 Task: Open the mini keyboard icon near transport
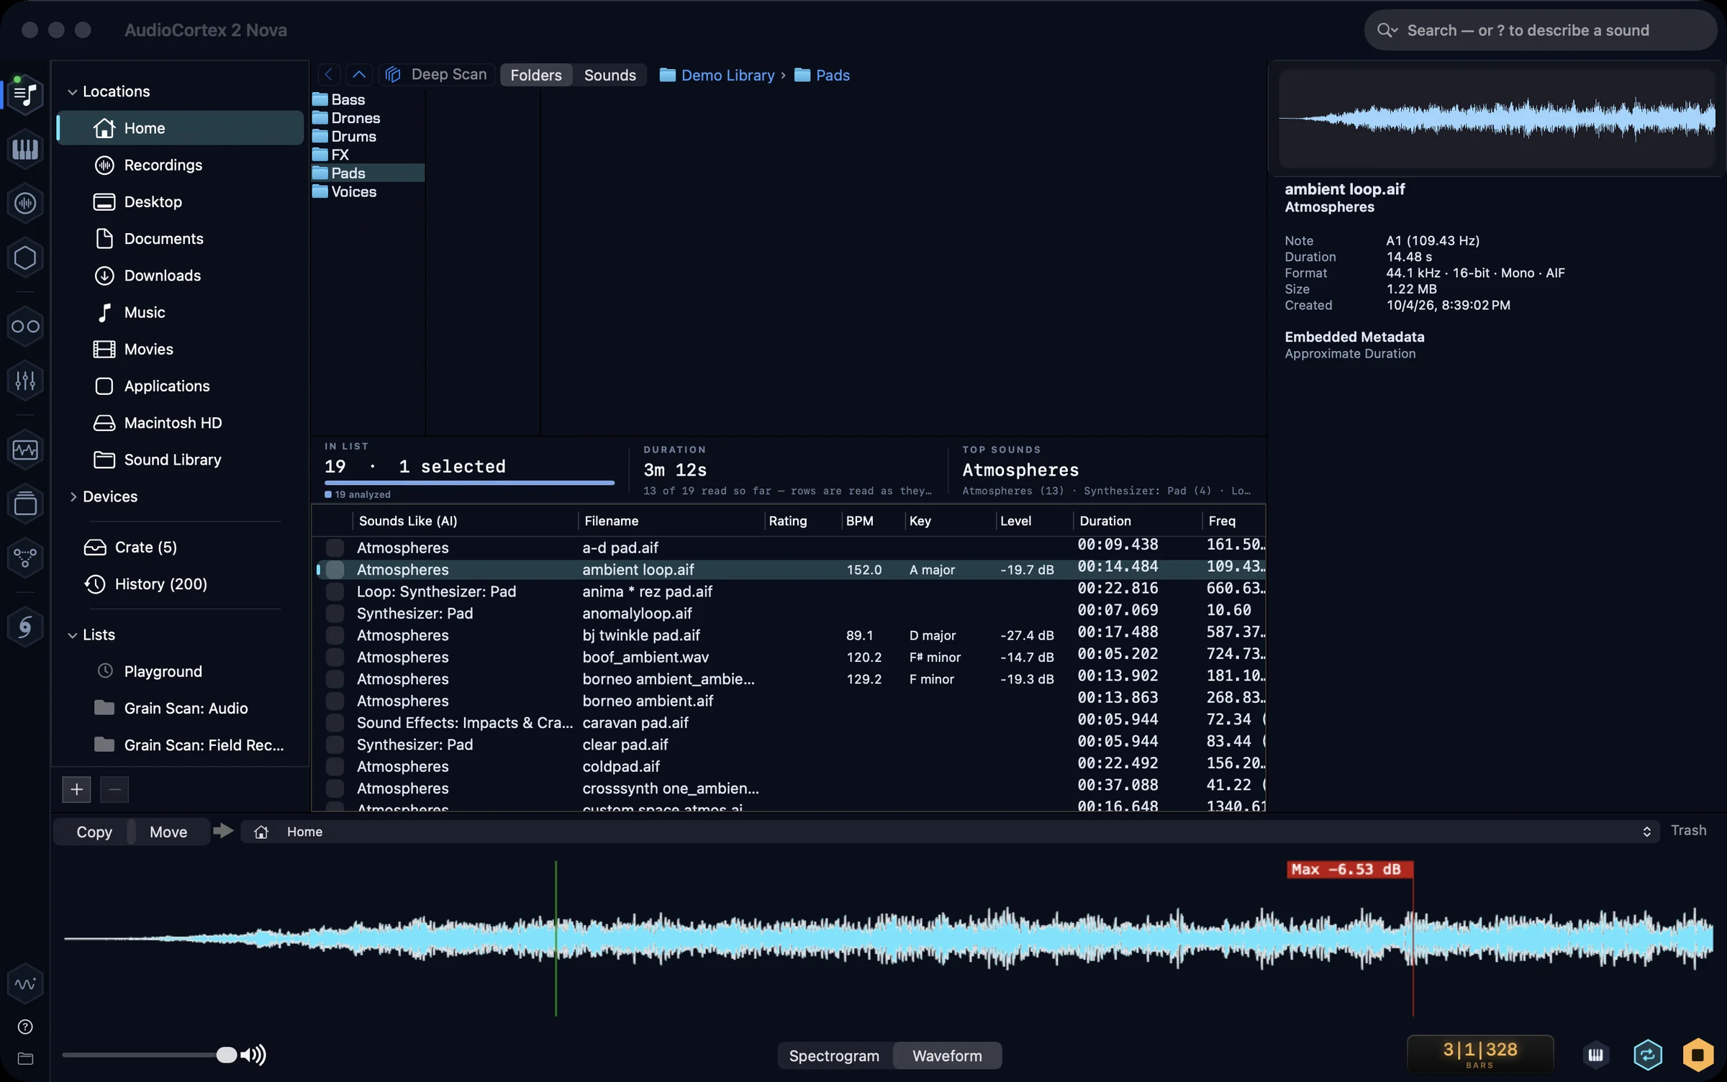point(1595,1055)
